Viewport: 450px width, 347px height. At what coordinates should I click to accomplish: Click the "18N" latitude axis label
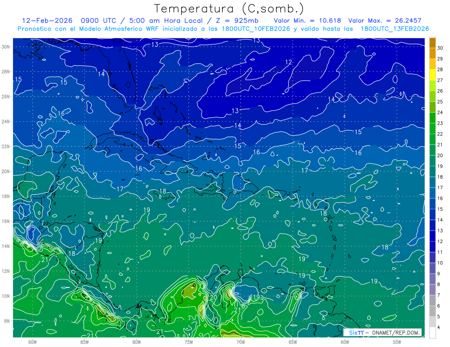pos(6,196)
